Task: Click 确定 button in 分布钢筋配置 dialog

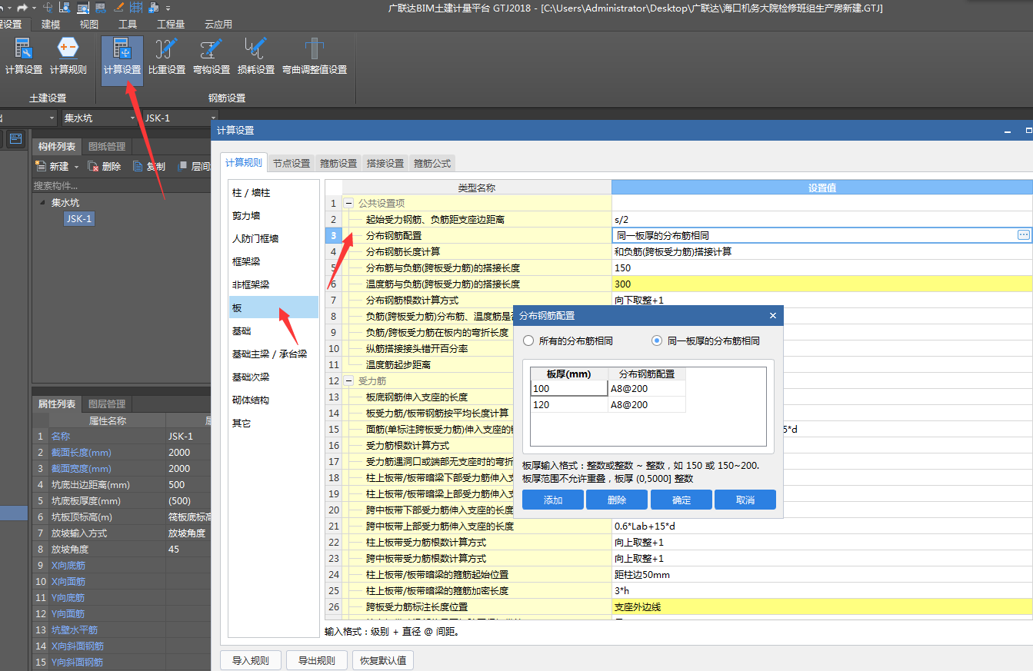Action: coord(681,500)
